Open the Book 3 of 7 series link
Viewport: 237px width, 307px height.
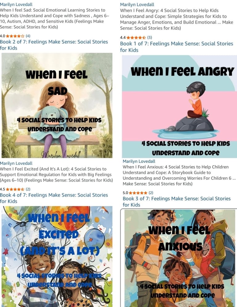click(177, 202)
